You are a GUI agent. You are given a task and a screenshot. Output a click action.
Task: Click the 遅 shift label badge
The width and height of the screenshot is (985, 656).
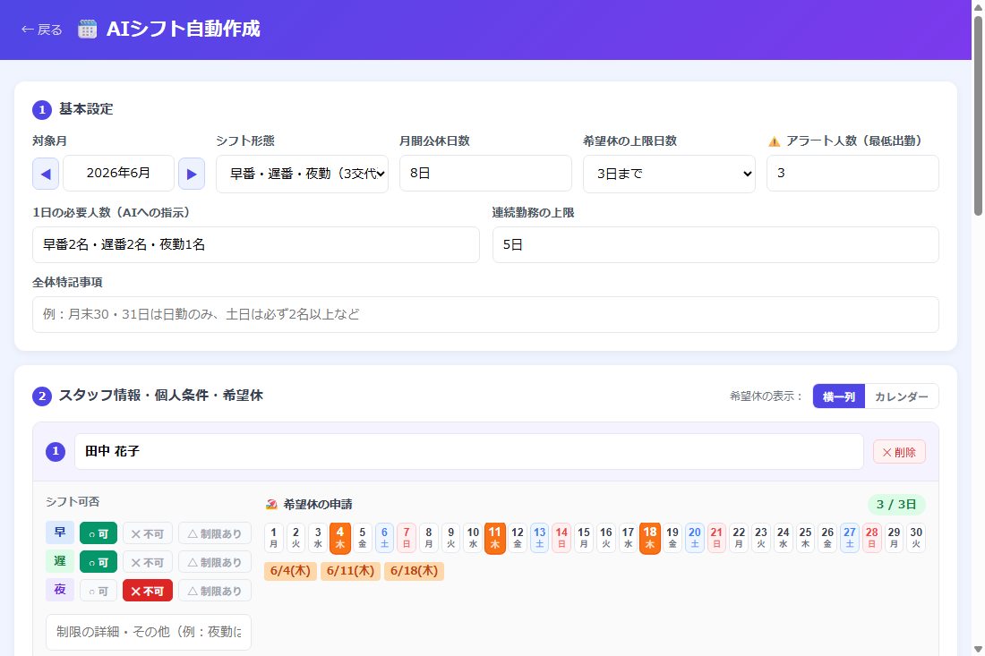(x=60, y=561)
